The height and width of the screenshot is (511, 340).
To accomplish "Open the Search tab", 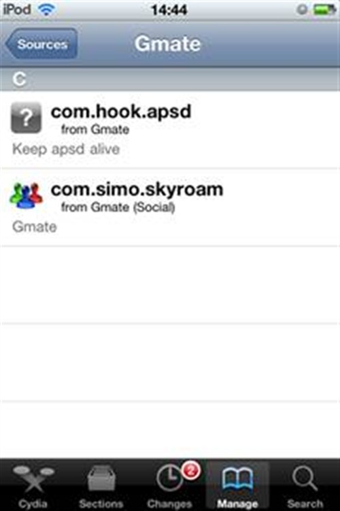I will (305, 484).
